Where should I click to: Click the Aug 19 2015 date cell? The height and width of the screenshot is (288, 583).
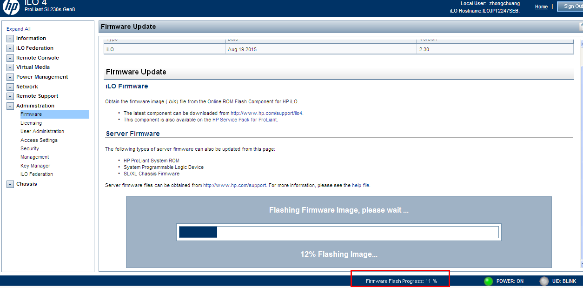point(321,49)
